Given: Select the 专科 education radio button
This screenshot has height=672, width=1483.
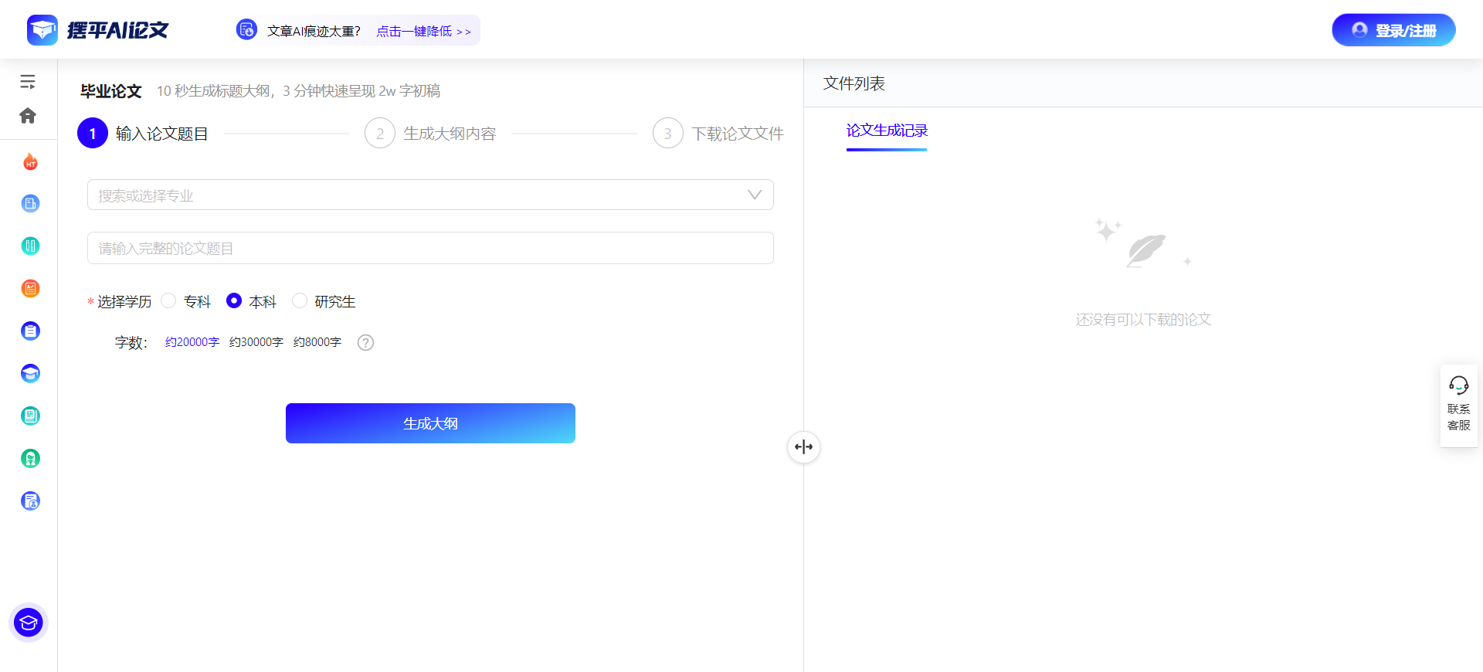Looking at the screenshot, I should click(169, 301).
